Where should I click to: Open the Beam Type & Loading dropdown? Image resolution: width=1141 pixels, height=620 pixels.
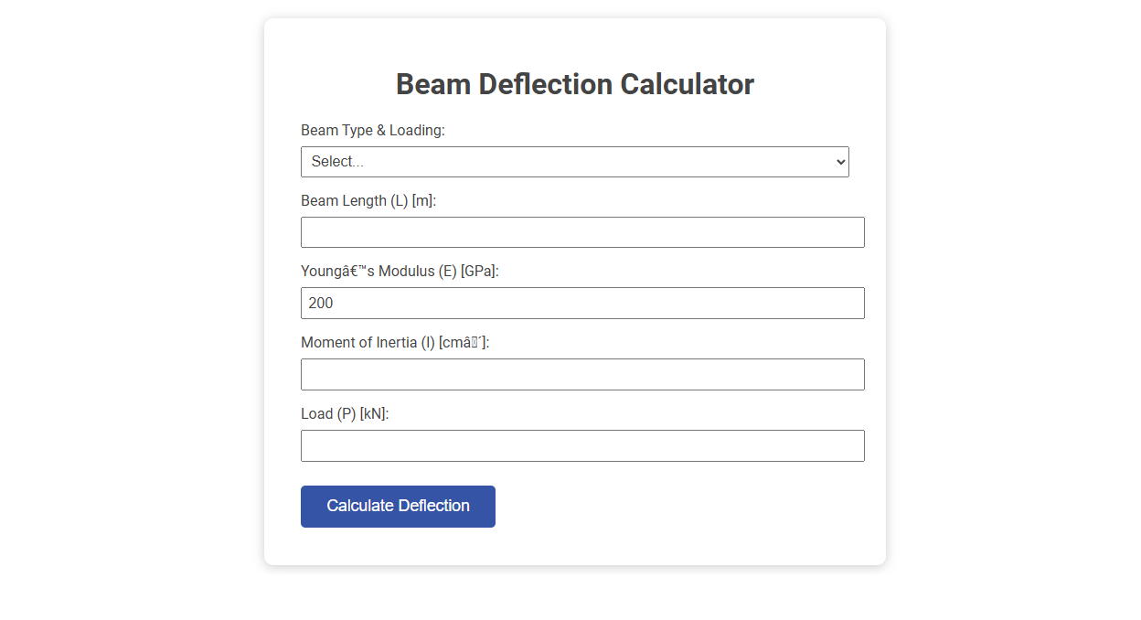click(574, 161)
